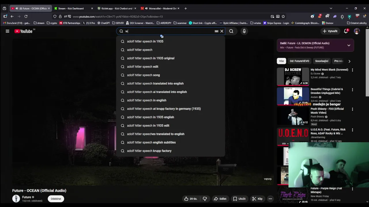Open DEX Screener bookmark
The image size is (369, 207).
tap(140, 23)
